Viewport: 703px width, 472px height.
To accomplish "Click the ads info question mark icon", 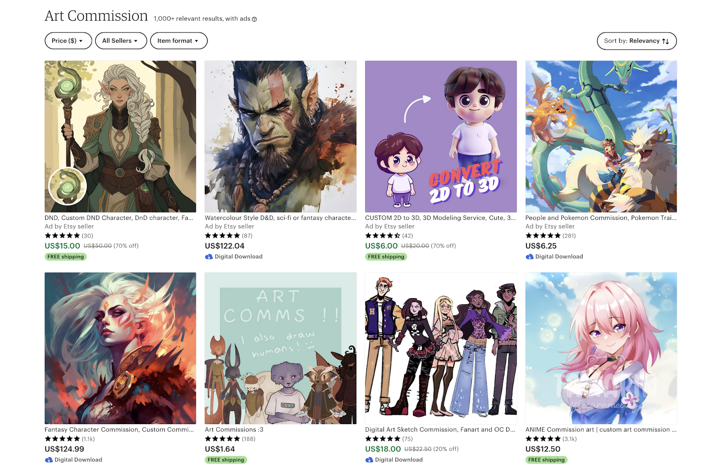I will coord(254,19).
